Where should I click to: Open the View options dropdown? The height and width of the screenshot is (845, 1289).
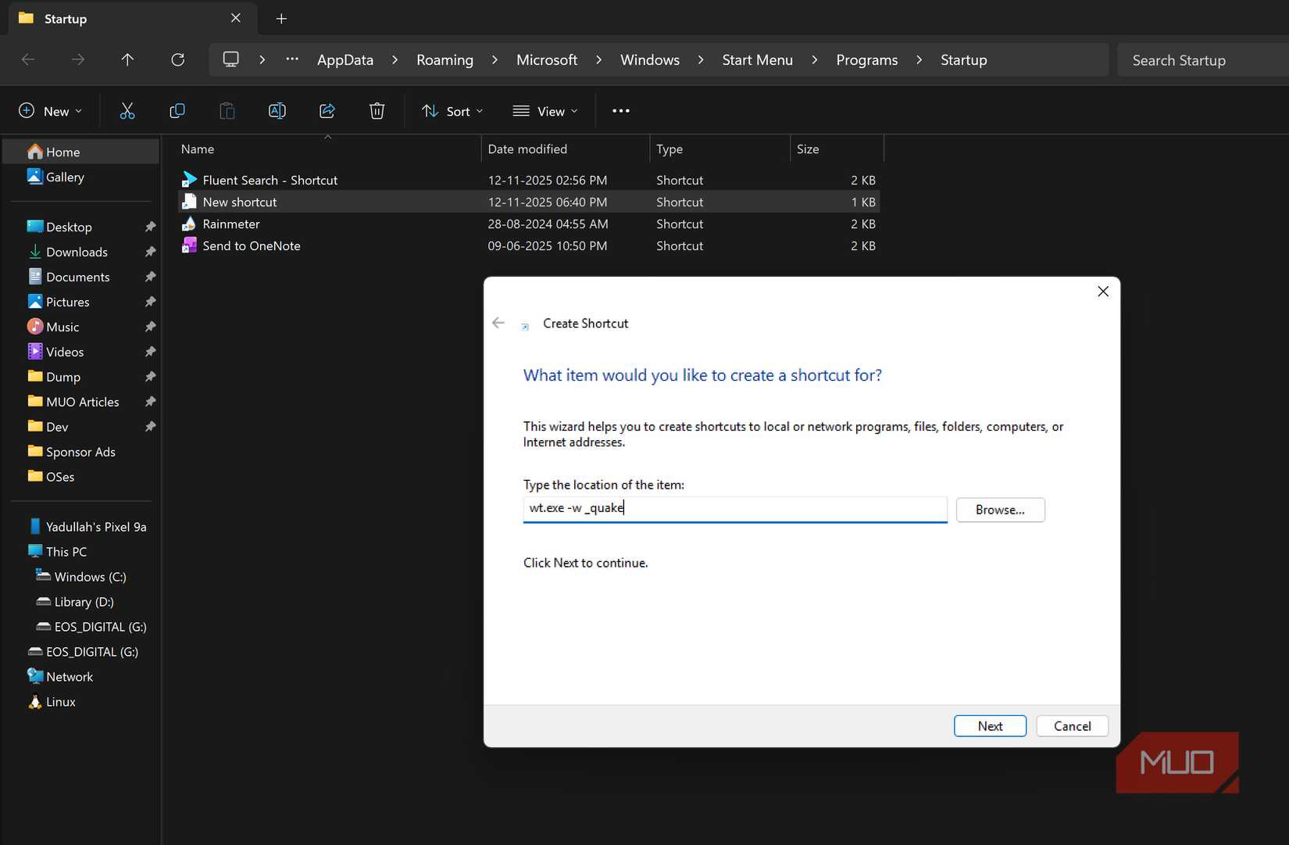(x=545, y=110)
